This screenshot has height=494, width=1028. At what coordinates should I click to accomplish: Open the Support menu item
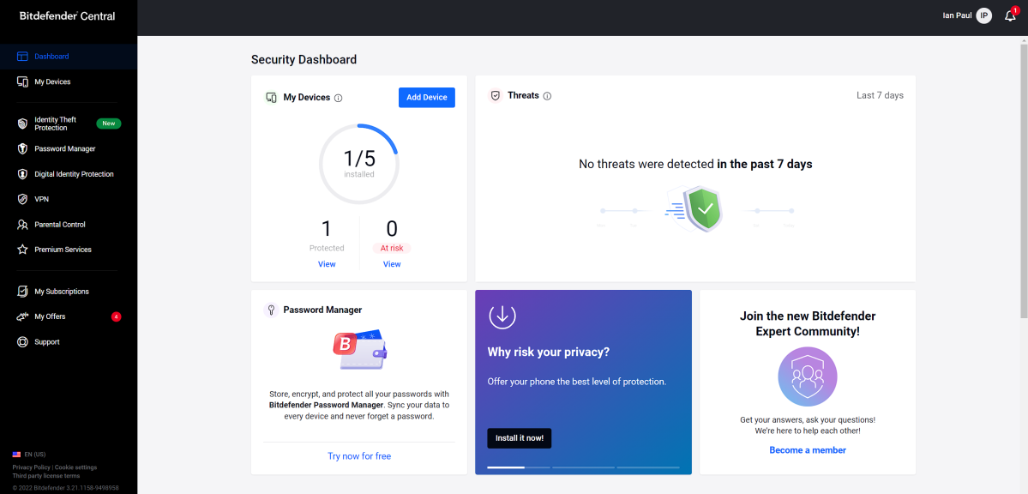click(x=69, y=342)
